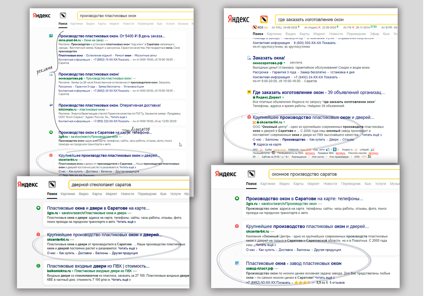Open Новости tab in 'где заказать изготовление окон' search

tap(336, 34)
